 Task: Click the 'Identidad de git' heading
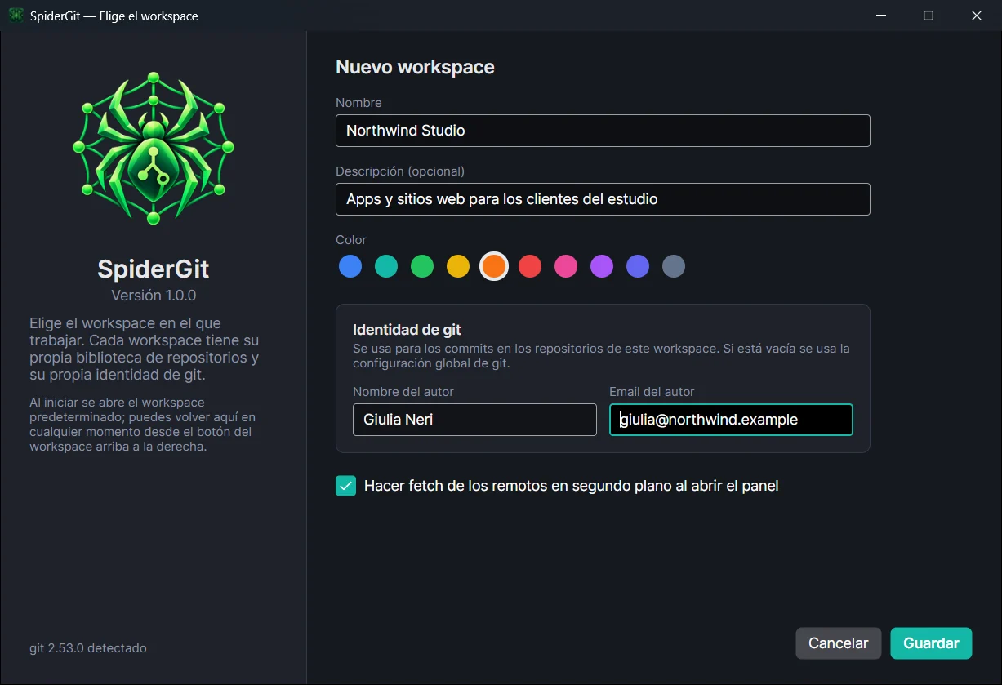click(x=407, y=330)
